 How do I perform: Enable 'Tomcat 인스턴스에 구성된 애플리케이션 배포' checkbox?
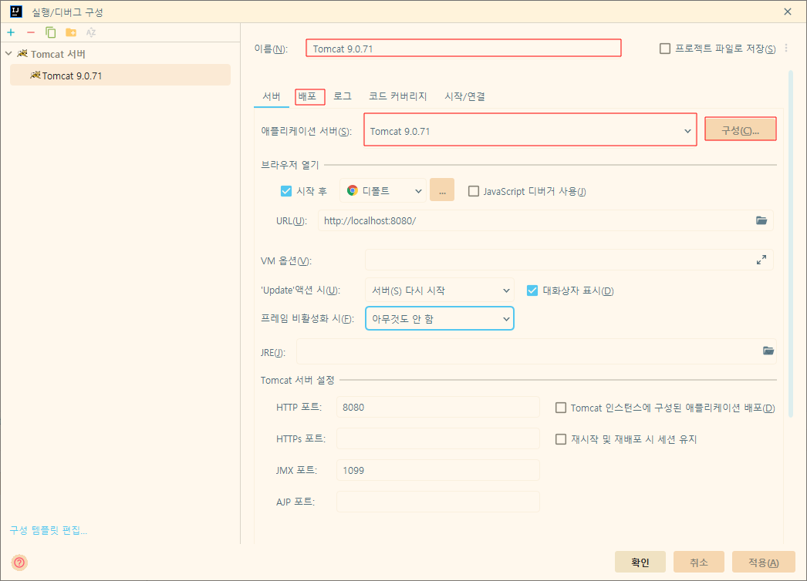(x=560, y=408)
